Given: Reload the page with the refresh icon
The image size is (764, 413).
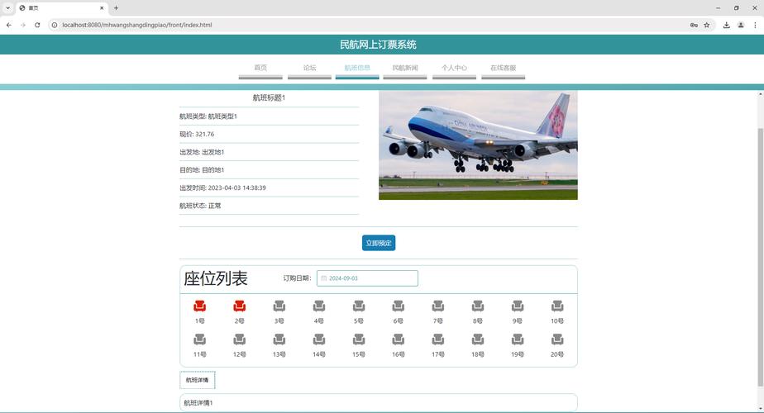Looking at the screenshot, I should coord(37,25).
